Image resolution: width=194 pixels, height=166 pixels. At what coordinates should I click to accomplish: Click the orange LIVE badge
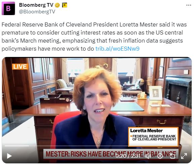(20, 67)
